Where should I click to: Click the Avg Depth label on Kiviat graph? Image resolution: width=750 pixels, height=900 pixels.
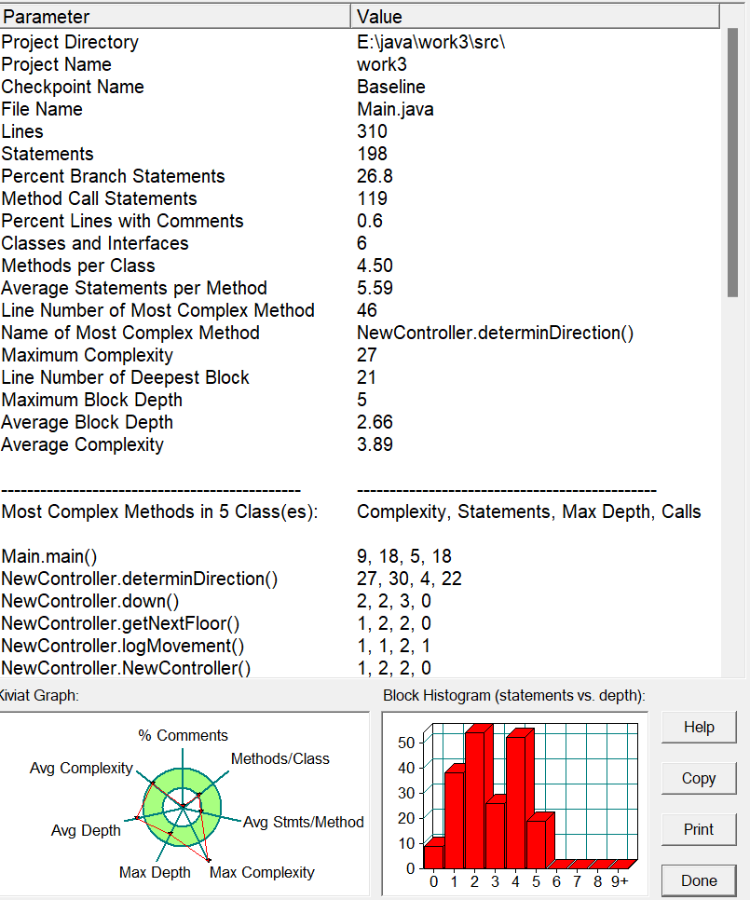(x=86, y=830)
